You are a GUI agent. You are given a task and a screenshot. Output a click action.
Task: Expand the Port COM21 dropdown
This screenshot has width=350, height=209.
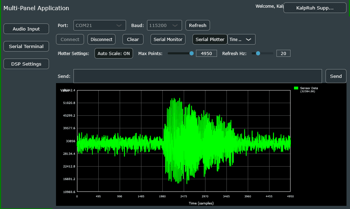99,25
